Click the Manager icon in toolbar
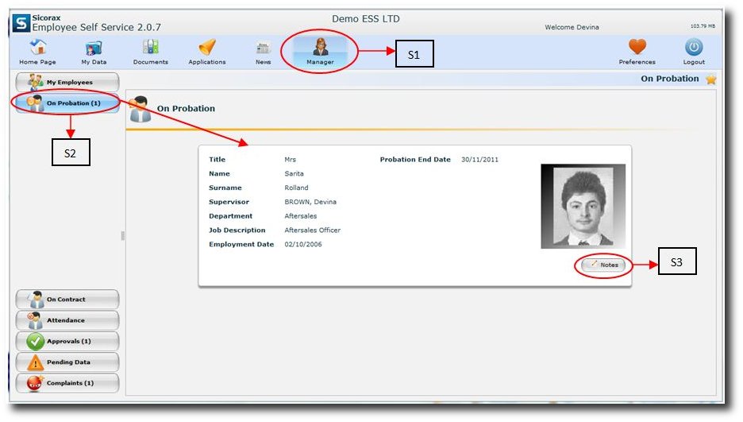743x422 pixels. point(321,48)
